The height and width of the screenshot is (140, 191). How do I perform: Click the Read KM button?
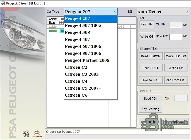(x=146, y=24)
